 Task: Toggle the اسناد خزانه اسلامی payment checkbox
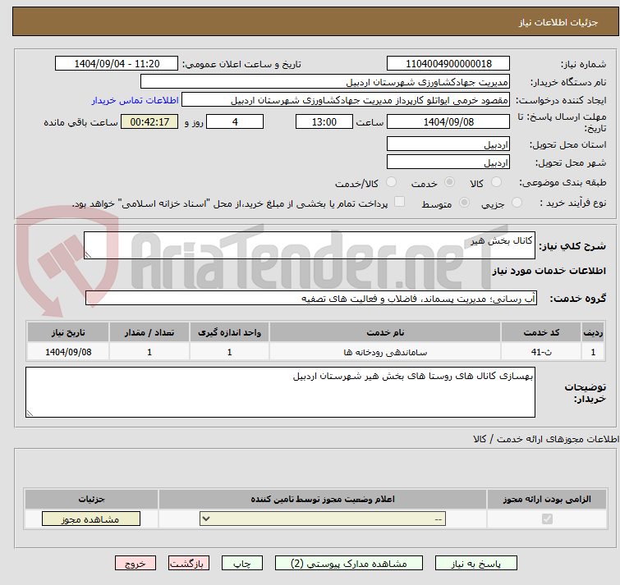400,202
